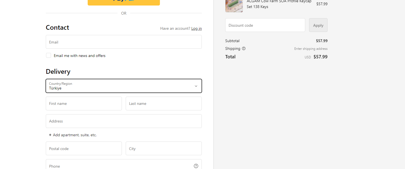This screenshot has height=169, width=405.
Task: Open the Log in link
Action: [196, 28]
